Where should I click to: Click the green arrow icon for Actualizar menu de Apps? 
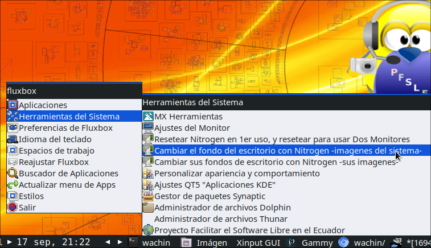coord(13,184)
